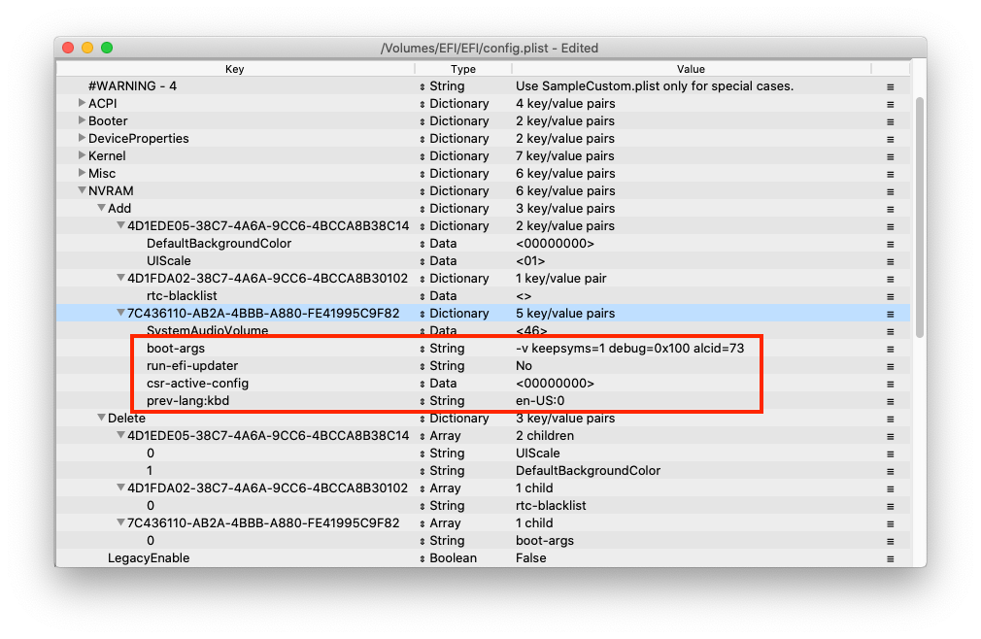The height and width of the screenshot is (639, 981).
Task: Click the vertical scrollbar thumb
Action: (919, 214)
